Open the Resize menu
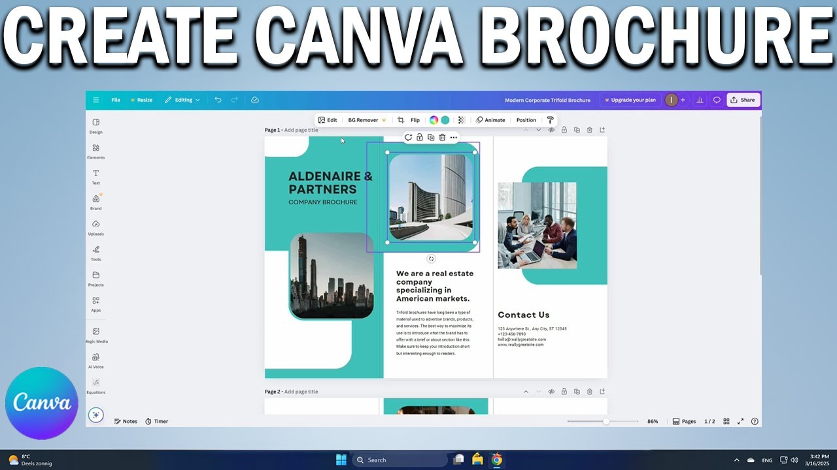 click(141, 100)
